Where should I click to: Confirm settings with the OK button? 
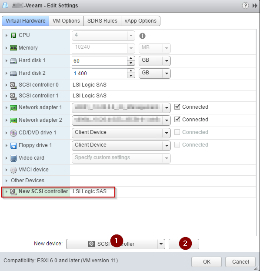click(207, 262)
